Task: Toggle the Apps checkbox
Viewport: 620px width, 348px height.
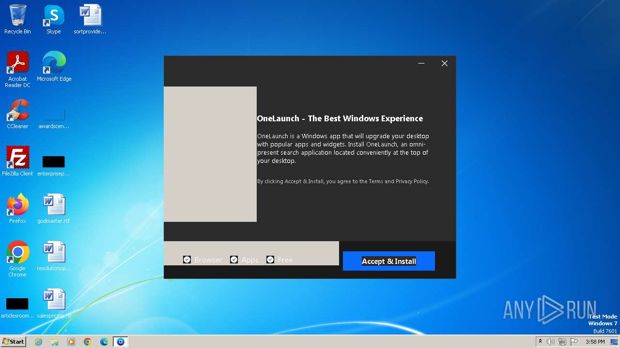Action: 234,260
